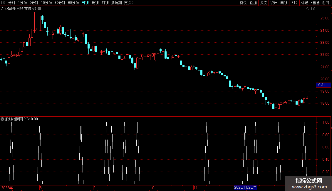
Task: Expand the 太极集团 chart title dropdown
Action: pos(39,9)
